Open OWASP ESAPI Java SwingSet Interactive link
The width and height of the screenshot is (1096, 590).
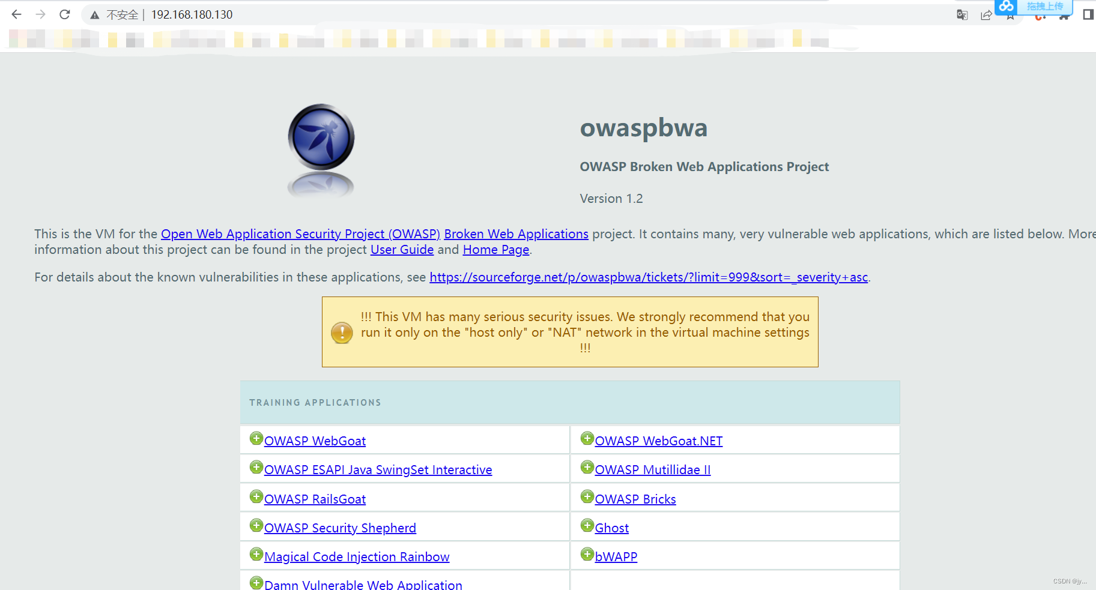pyautogui.click(x=378, y=470)
